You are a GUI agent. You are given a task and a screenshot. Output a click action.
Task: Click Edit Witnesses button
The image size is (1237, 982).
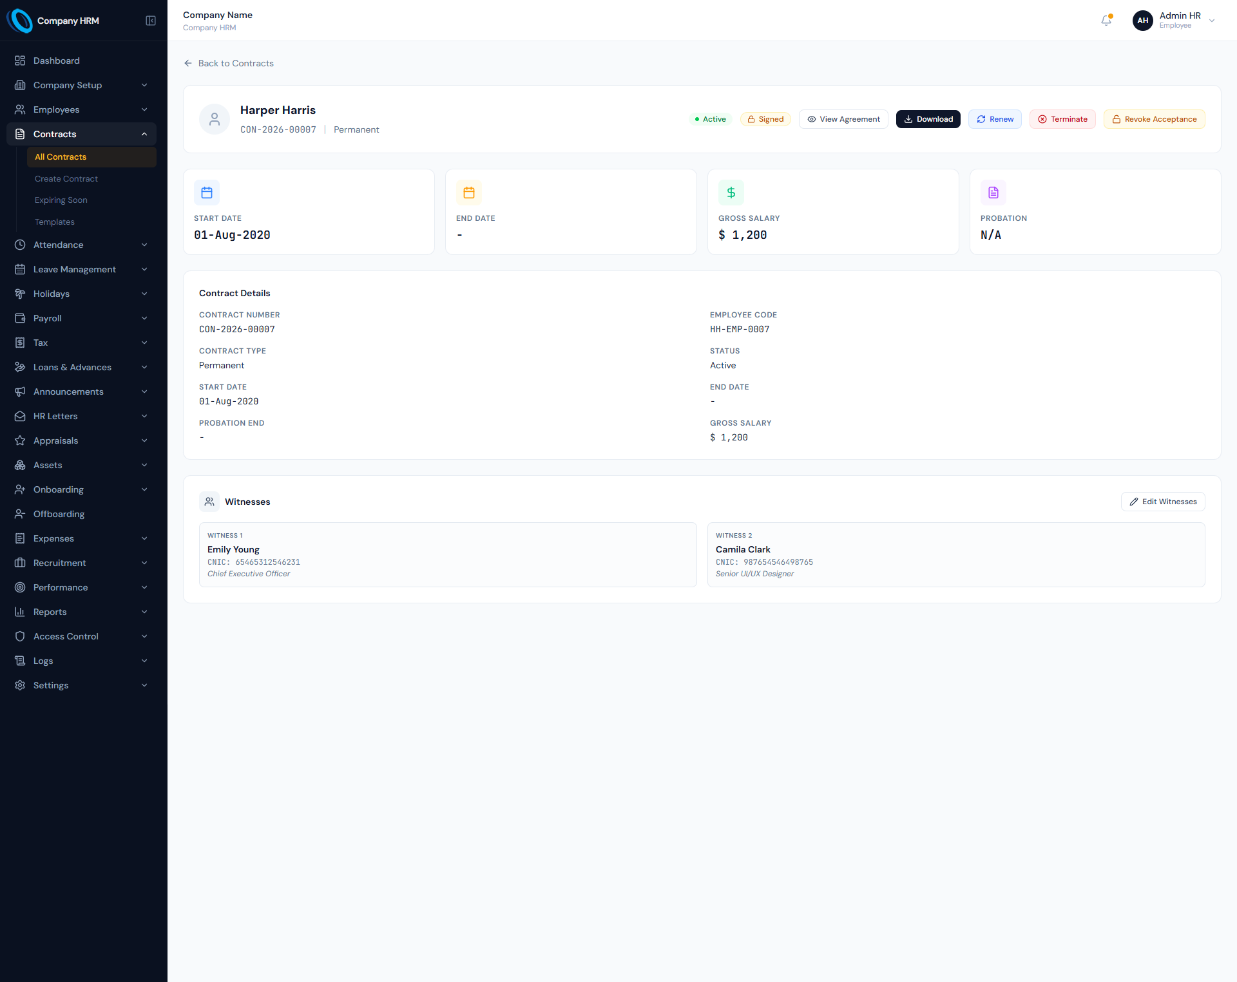(1163, 502)
